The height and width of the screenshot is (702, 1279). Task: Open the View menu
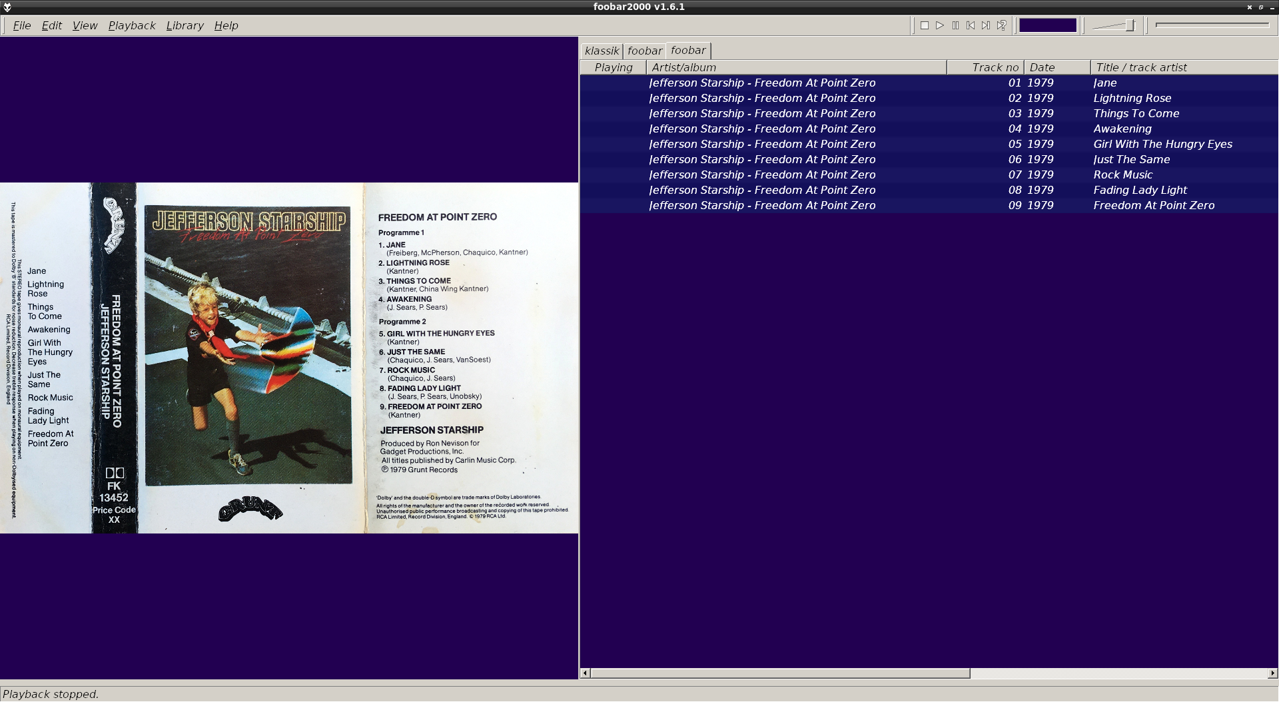point(85,25)
